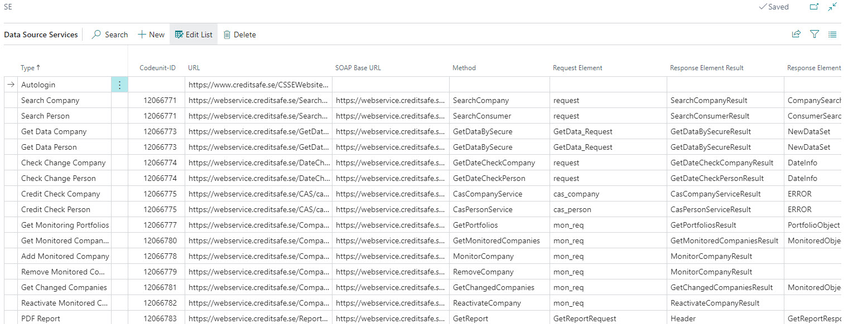Select the Autologin type cell
The height and width of the screenshot is (324, 848).
click(x=65, y=85)
